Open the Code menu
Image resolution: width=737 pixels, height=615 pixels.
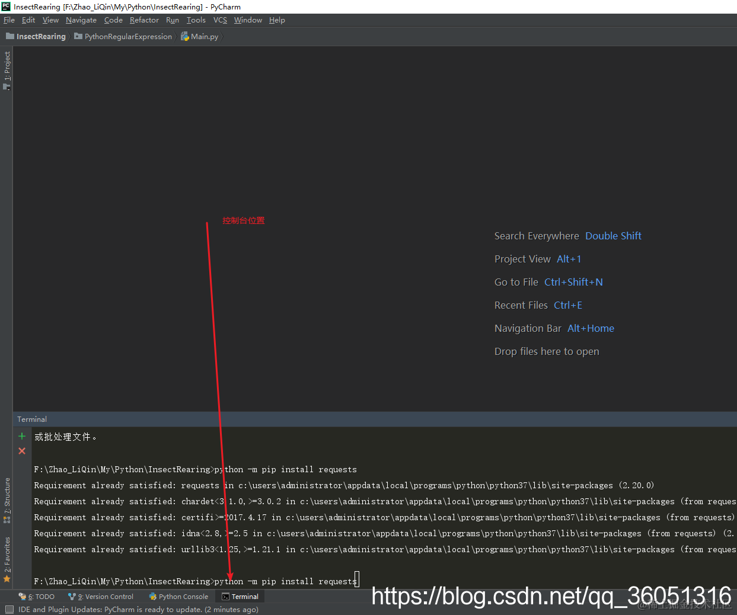pyautogui.click(x=113, y=20)
